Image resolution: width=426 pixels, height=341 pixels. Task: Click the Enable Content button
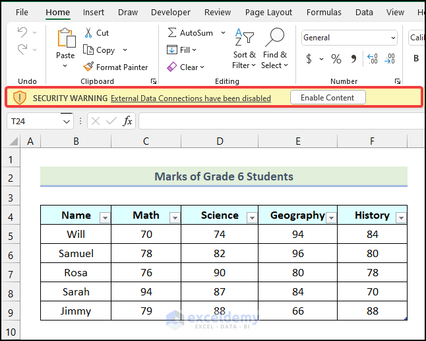coord(328,98)
